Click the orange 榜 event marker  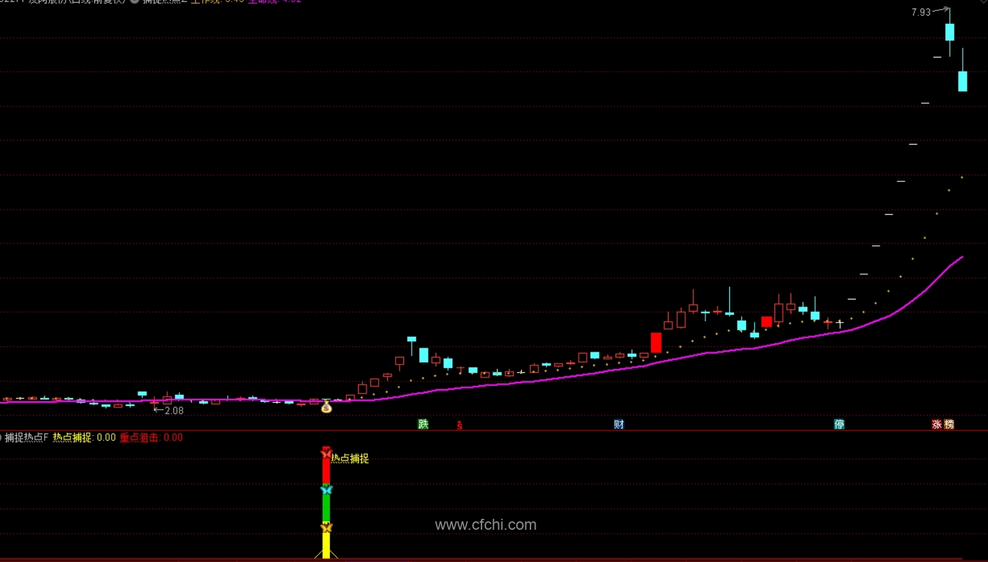(x=949, y=424)
